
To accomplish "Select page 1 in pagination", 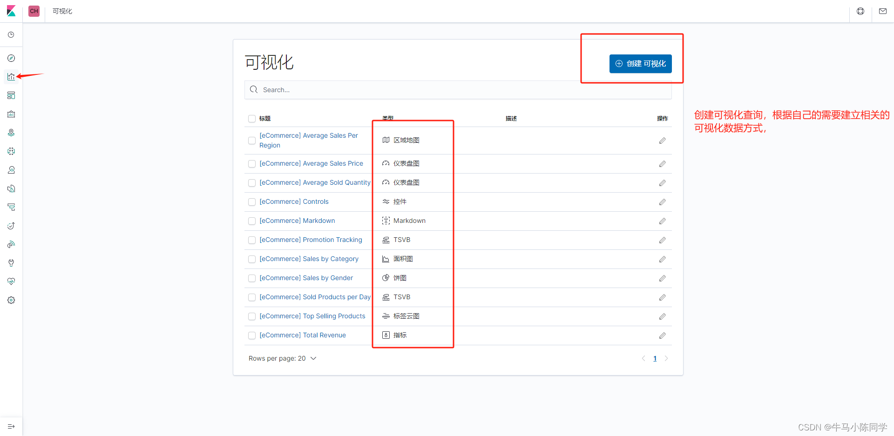I will pyautogui.click(x=655, y=358).
